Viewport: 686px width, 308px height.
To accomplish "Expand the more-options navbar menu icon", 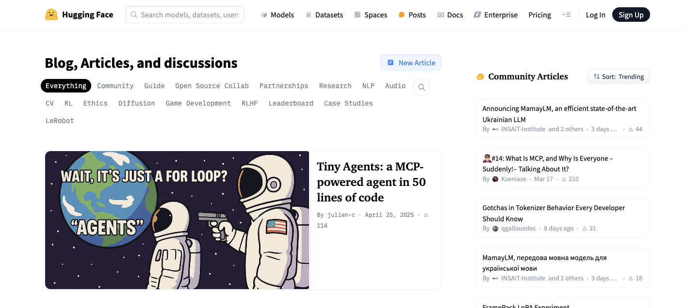I will [566, 15].
